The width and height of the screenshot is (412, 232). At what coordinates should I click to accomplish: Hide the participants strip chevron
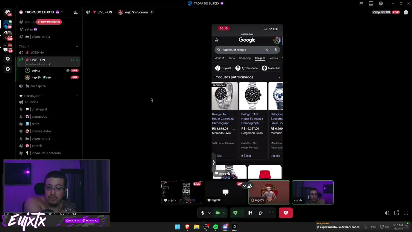(x=244, y=186)
